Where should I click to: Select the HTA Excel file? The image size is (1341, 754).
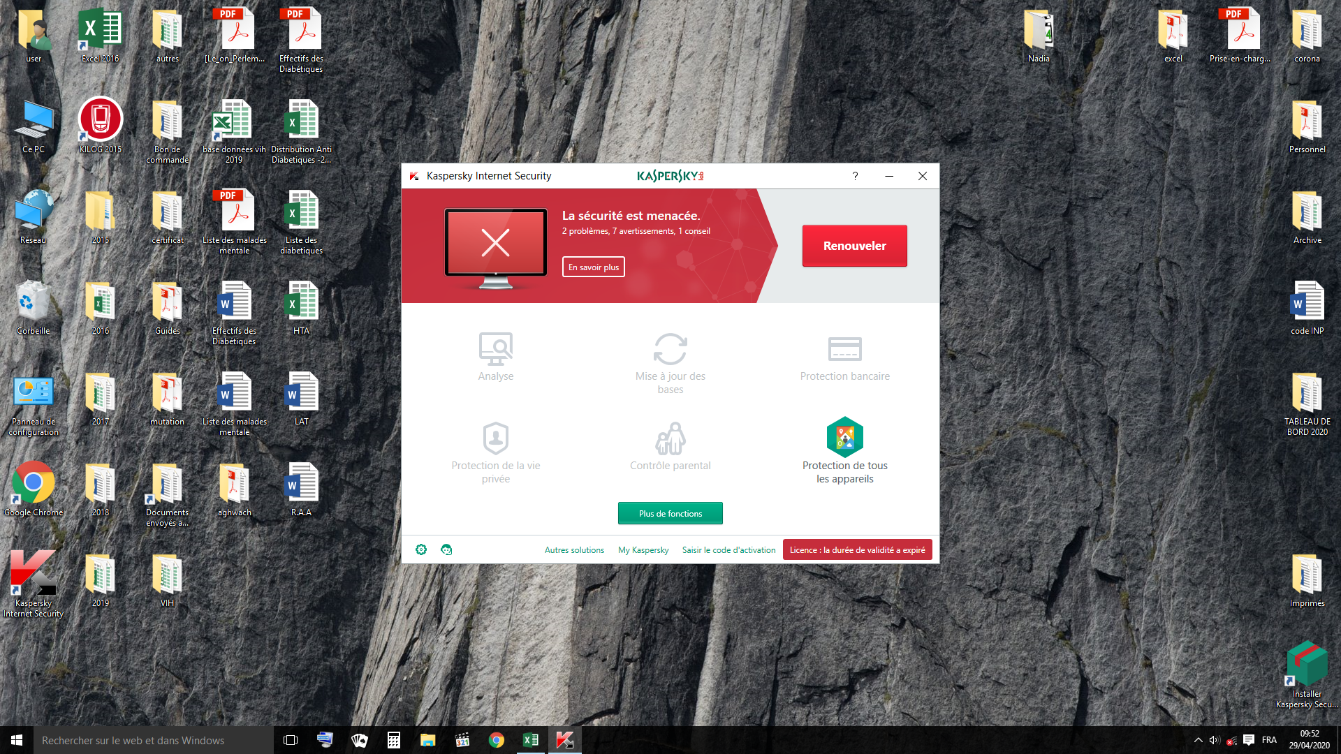point(302,307)
